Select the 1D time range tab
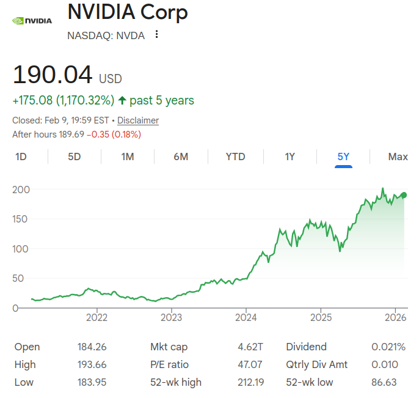Viewport: 419px width, 398px height. (21, 157)
